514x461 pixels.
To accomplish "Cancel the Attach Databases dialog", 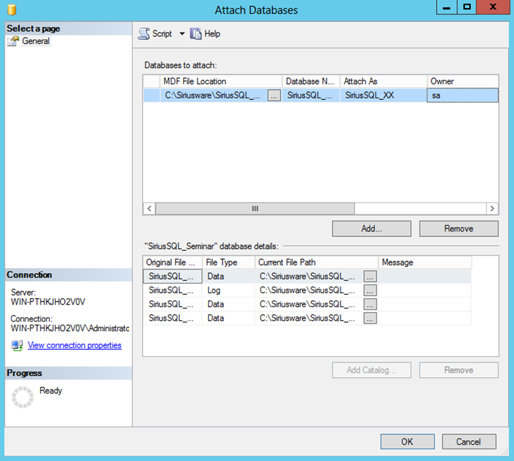I will 468,442.
